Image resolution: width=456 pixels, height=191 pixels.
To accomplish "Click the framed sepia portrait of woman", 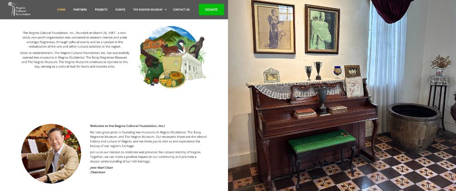I will [x=273, y=27].
